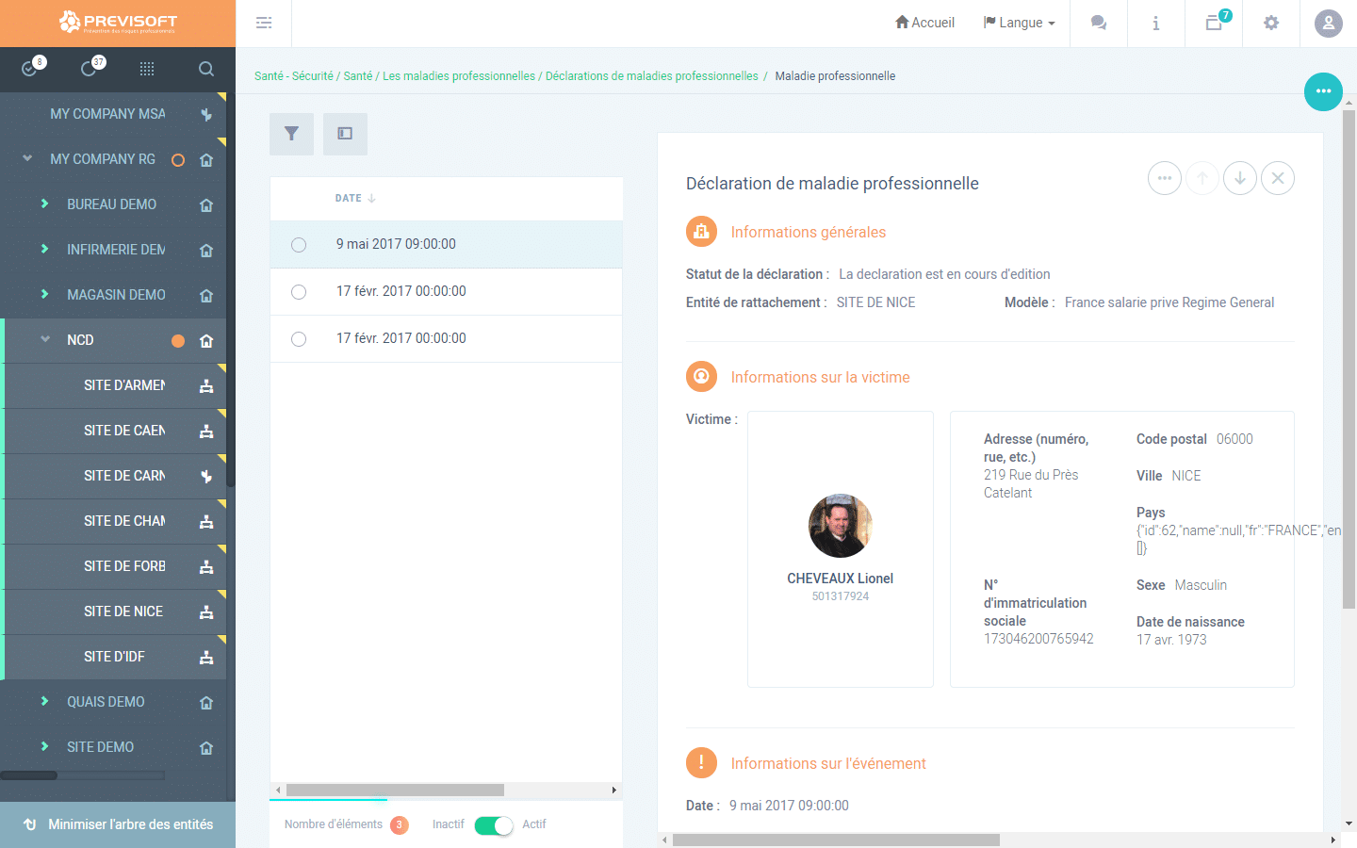Viewport: 1357px width, 848px height.
Task: Open the filter funnel button
Action: click(x=291, y=134)
